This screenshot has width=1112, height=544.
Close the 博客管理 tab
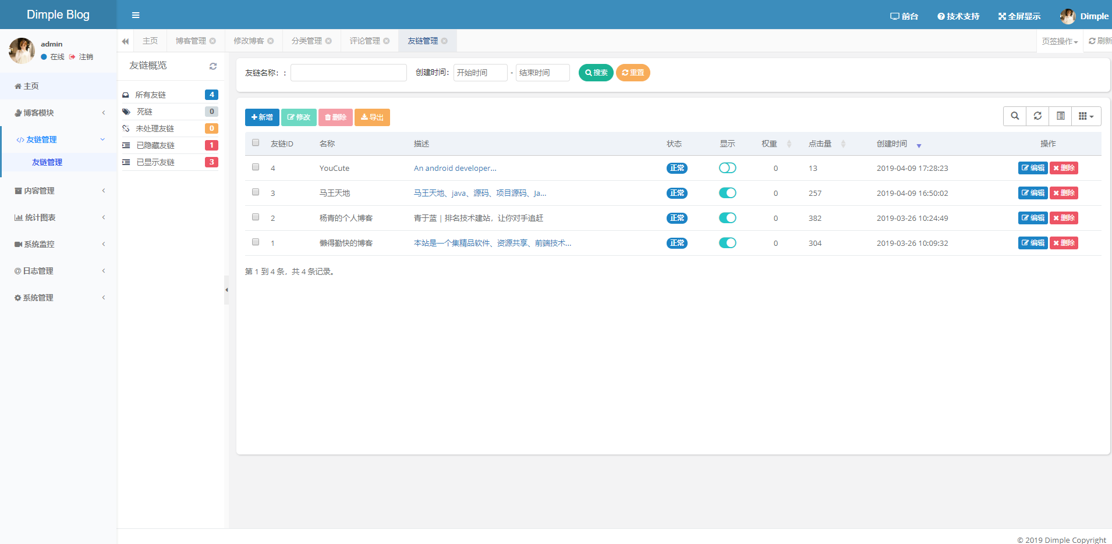(213, 41)
